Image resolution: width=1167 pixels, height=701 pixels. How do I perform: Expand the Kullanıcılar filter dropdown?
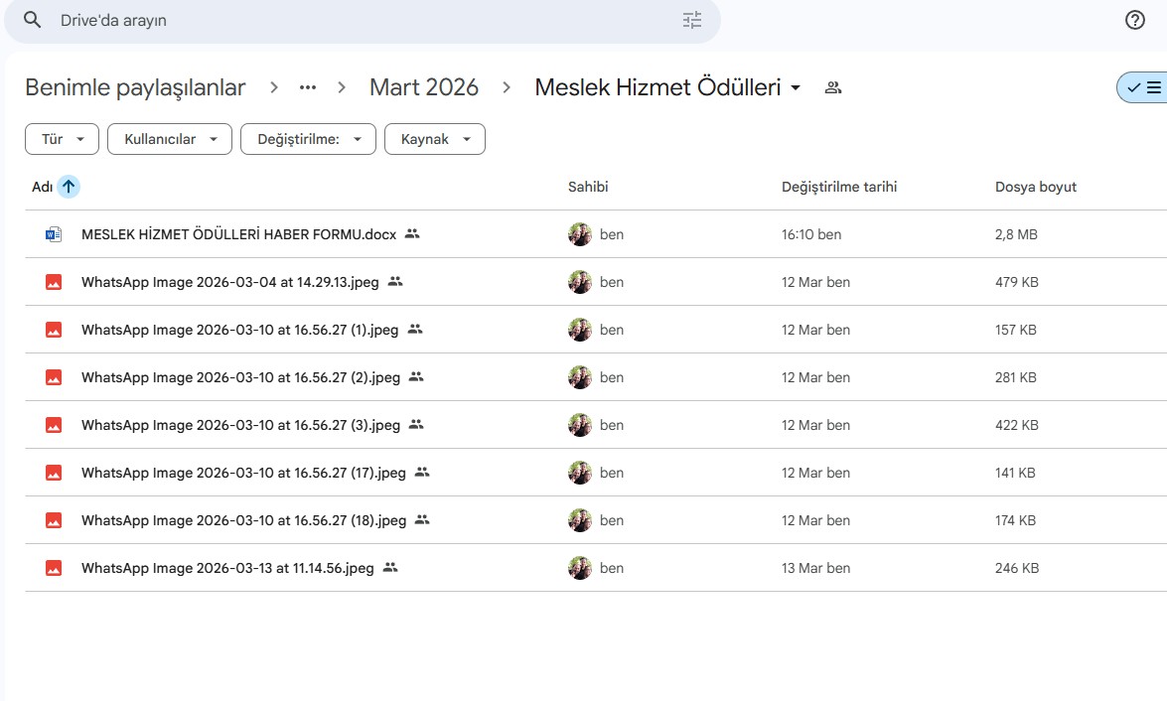170,139
